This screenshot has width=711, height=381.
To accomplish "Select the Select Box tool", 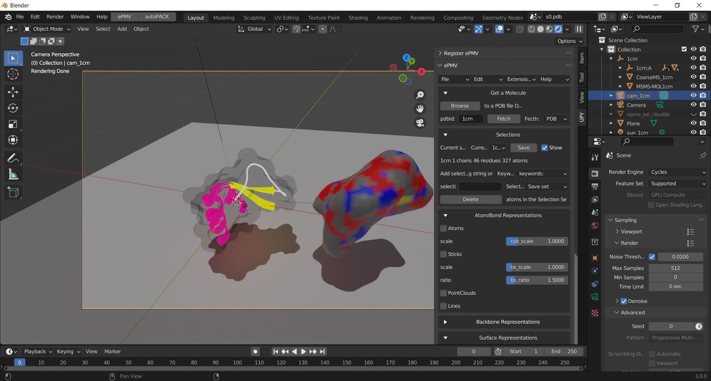I will click(13, 58).
